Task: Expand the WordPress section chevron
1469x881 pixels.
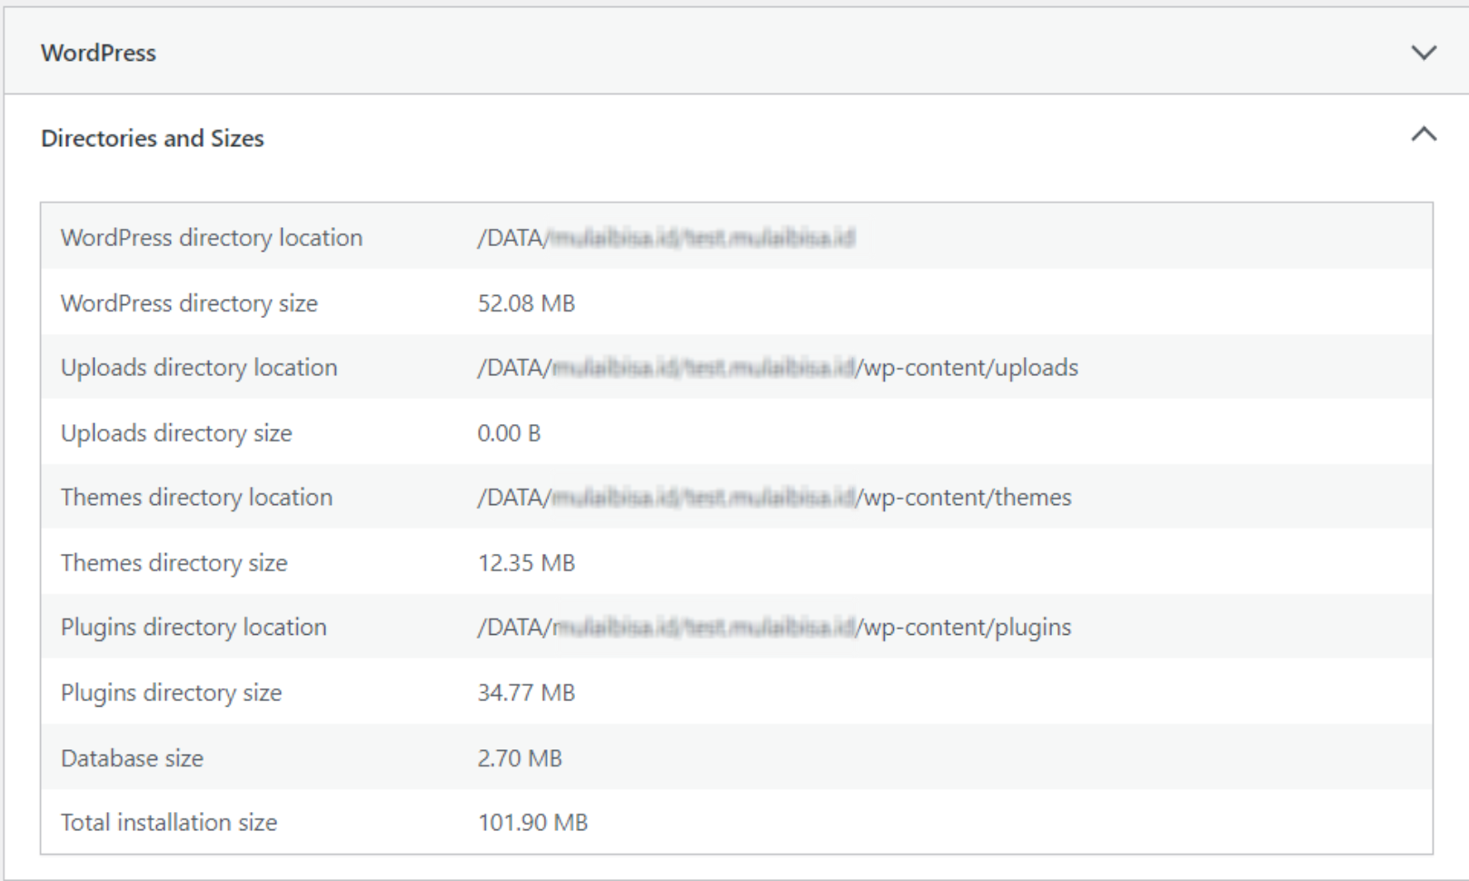Action: (1424, 53)
